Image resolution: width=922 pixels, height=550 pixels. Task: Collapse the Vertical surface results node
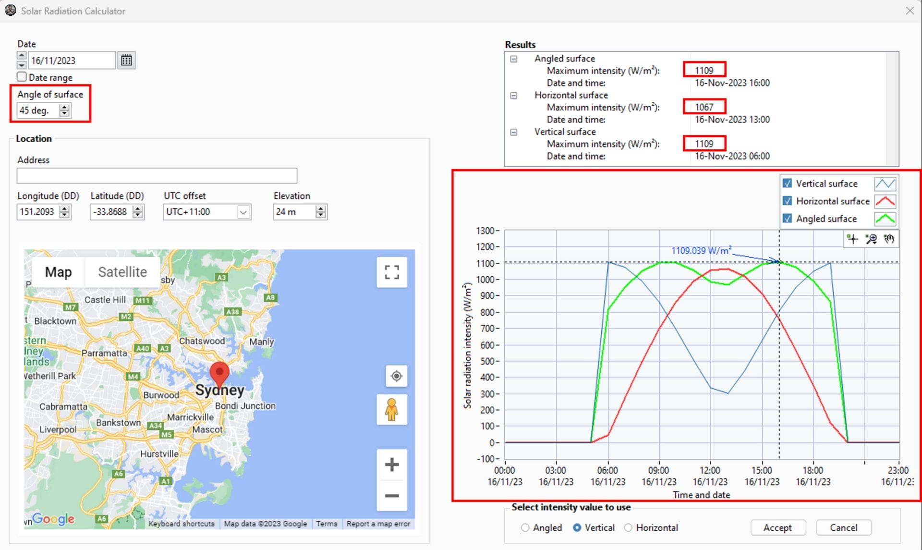tap(514, 132)
